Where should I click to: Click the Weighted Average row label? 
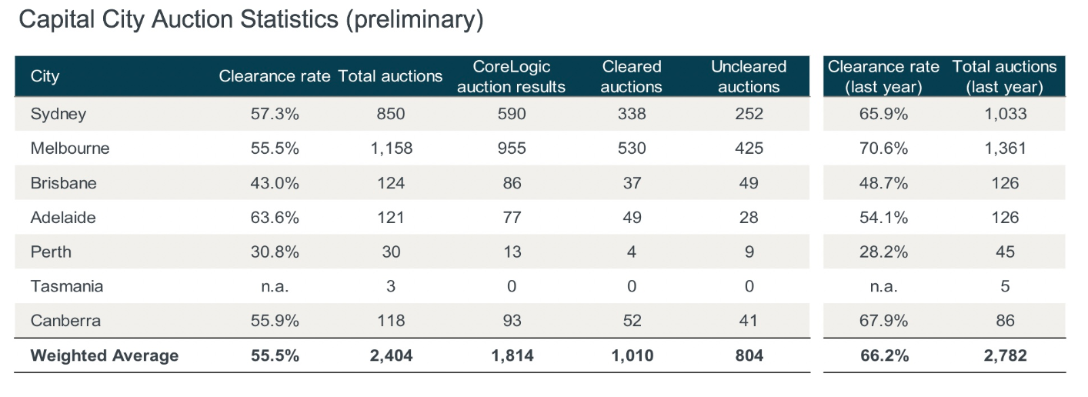point(105,355)
